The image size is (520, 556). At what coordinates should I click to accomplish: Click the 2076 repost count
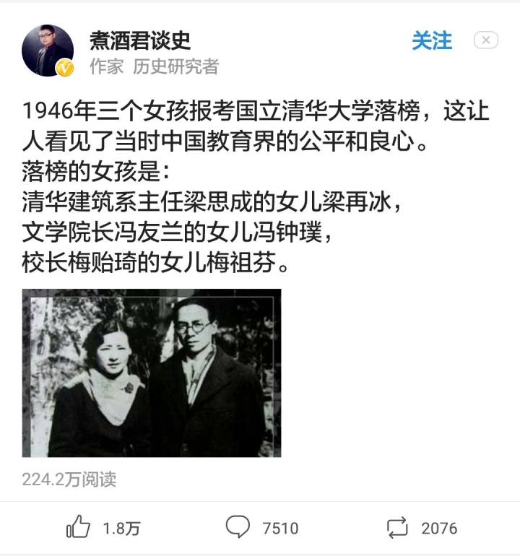(439, 529)
